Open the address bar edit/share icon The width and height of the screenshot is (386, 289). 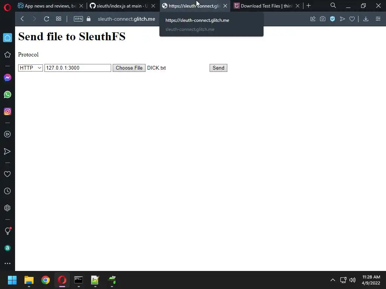click(313, 19)
